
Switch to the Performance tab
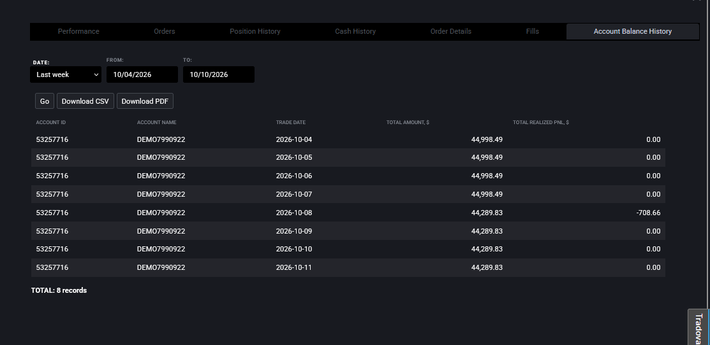coord(78,32)
